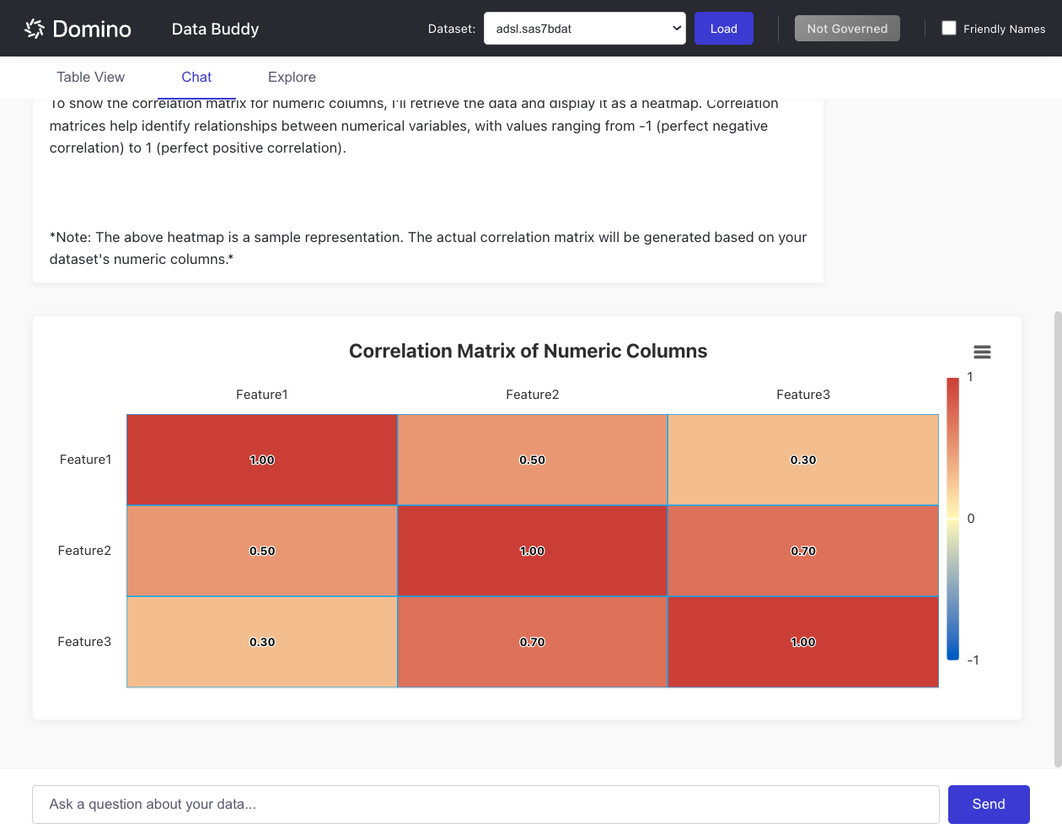Toggle the Not Governed status
This screenshot has height=840, width=1062.
(847, 28)
